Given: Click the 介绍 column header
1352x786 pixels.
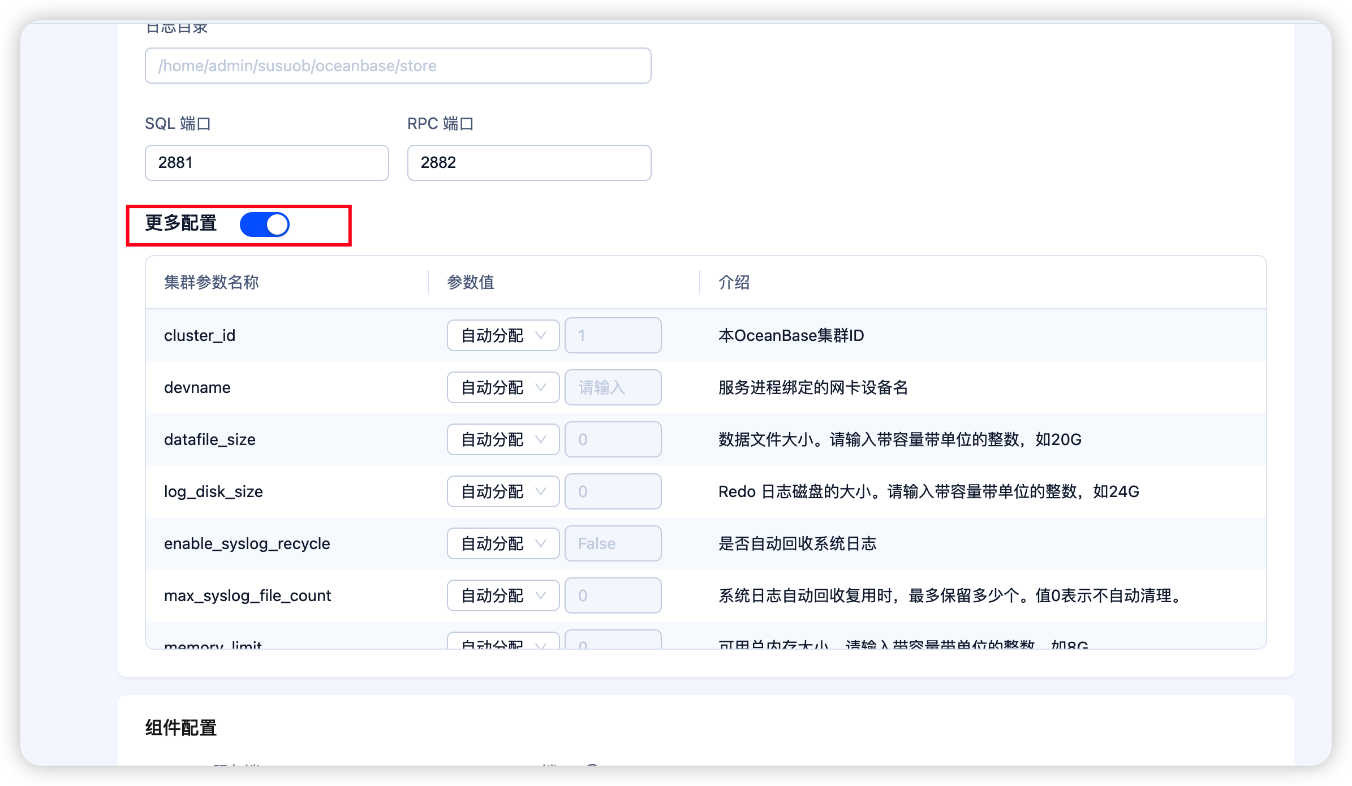Looking at the screenshot, I should [734, 282].
